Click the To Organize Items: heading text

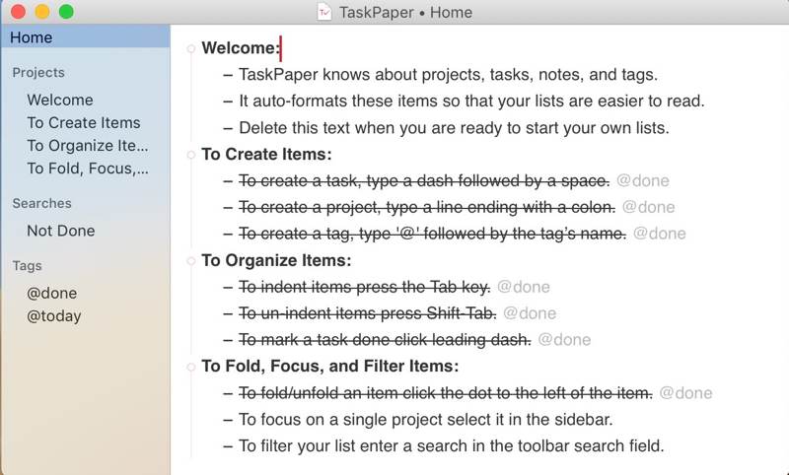pyautogui.click(x=276, y=260)
